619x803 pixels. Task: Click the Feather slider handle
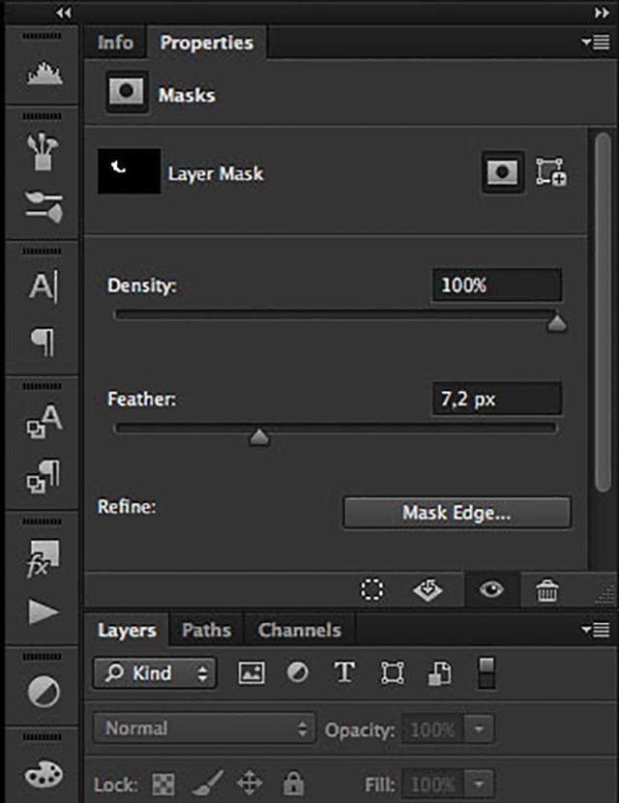259,437
